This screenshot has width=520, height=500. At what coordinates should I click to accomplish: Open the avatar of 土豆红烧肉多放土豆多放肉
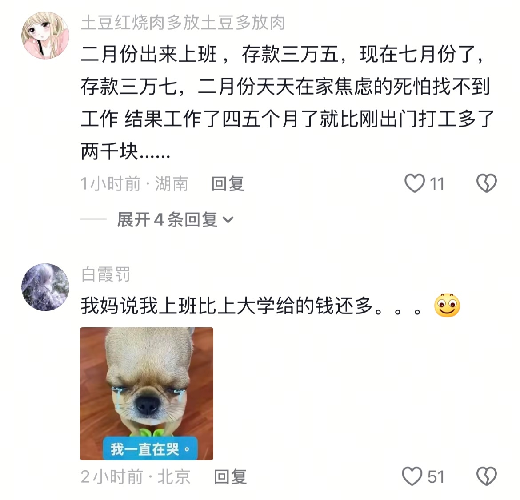point(45,36)
